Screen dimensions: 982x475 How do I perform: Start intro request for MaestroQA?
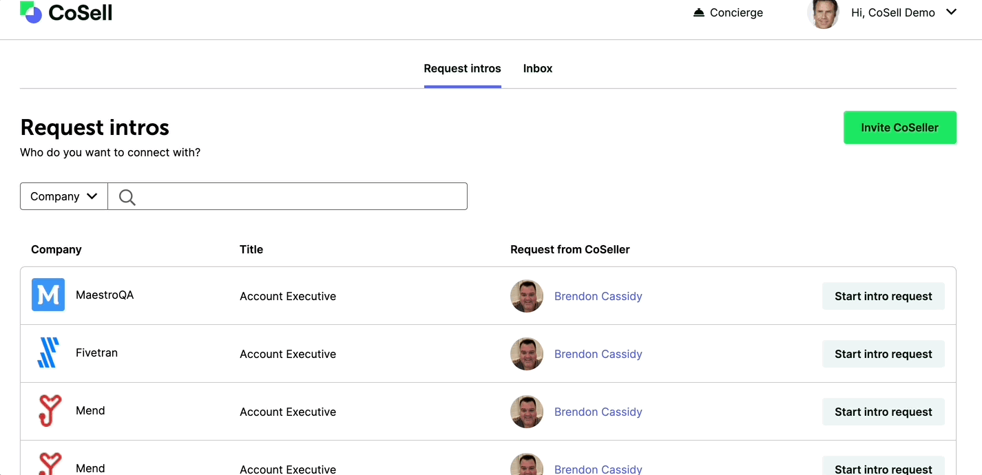click(883, 296)
